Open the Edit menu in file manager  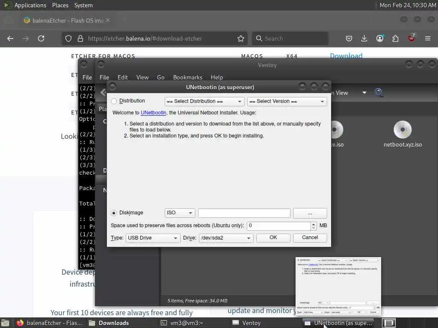point(122,77)
